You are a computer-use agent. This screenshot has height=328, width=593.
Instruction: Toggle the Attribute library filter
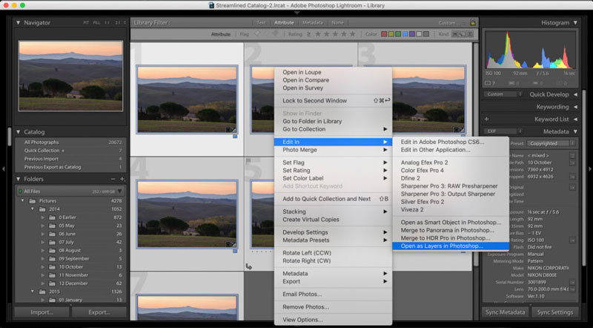pos(283,23)
